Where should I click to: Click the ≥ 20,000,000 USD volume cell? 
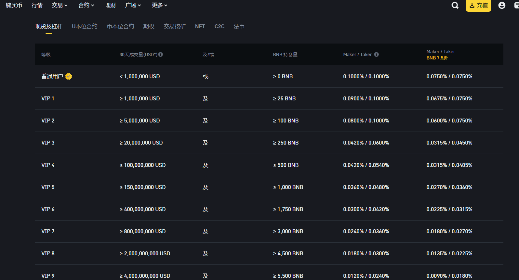(x=141, y=143)
